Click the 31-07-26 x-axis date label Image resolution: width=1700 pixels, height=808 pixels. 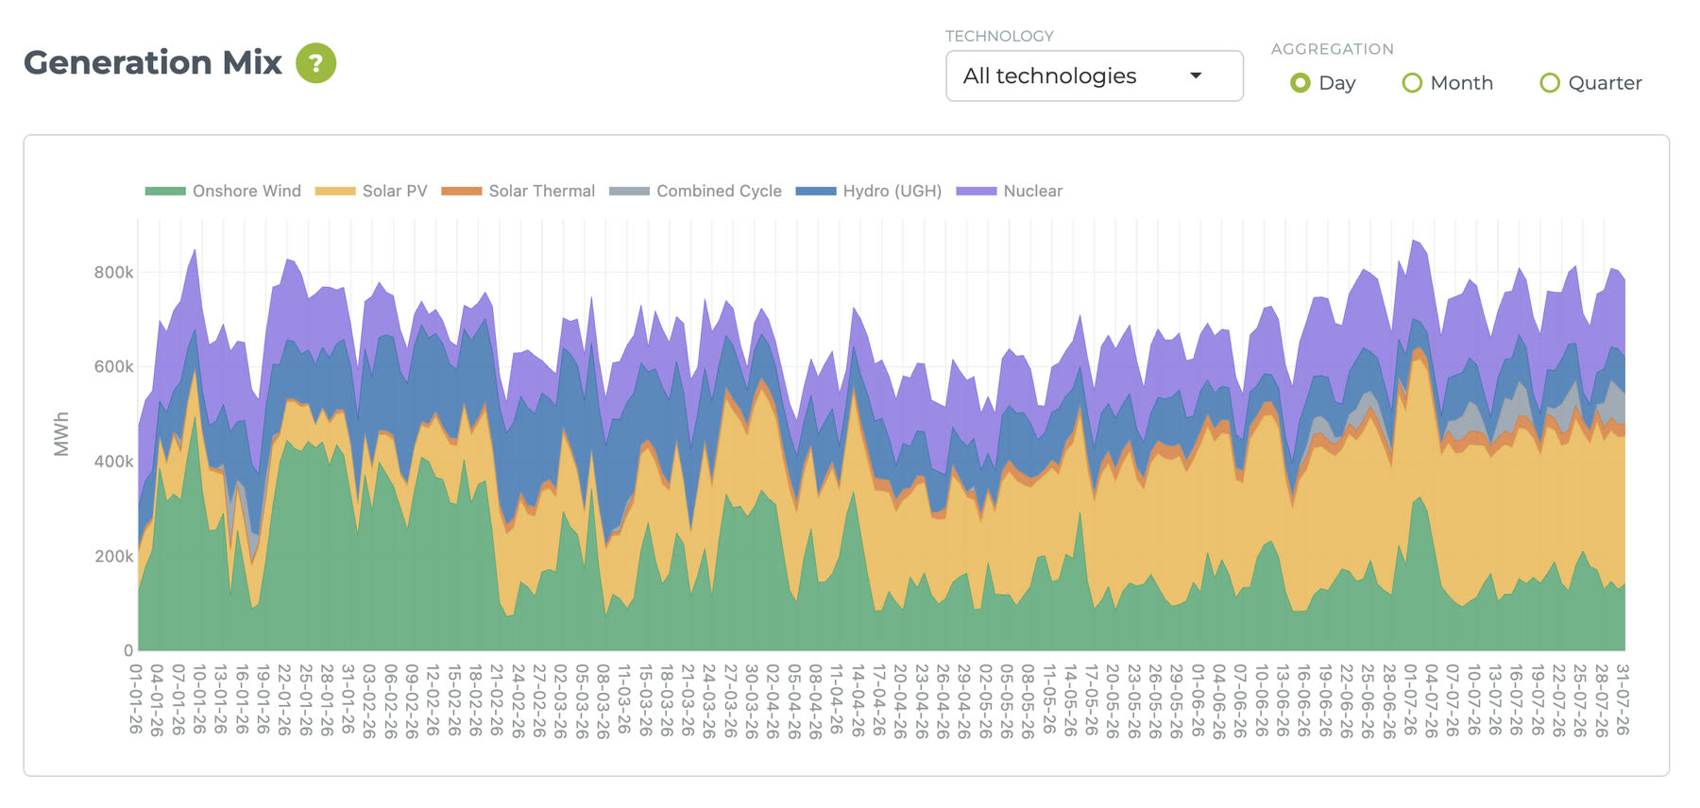click(1623, 699)
